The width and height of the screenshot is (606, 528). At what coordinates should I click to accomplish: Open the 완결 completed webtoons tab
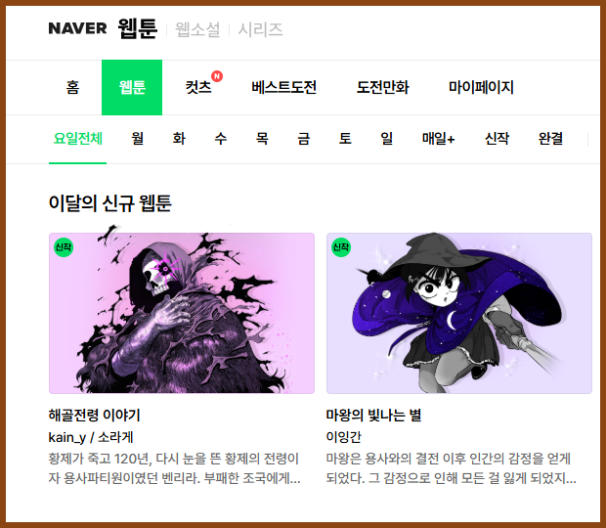[x=550, y=139]
